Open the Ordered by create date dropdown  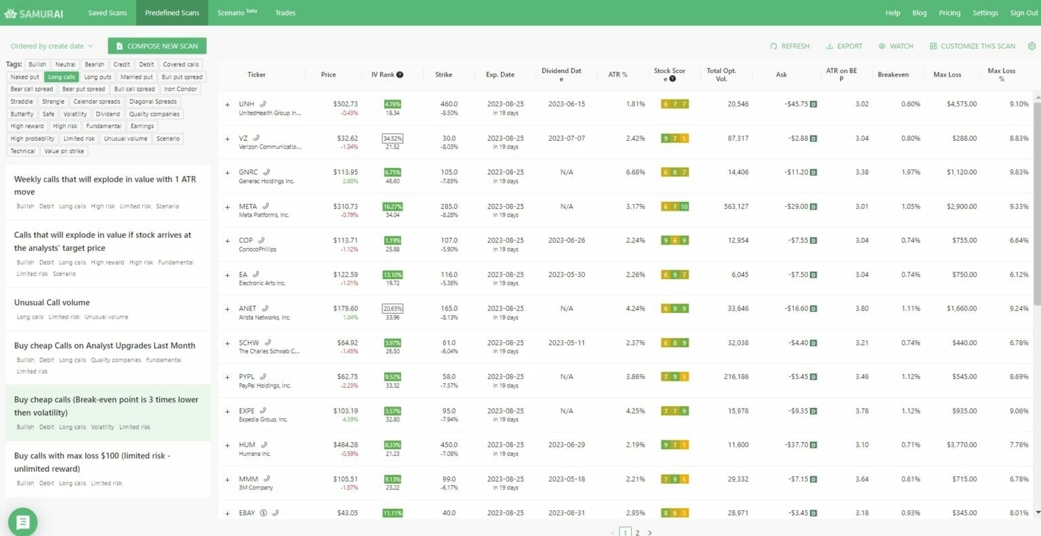[x=47, y=46]
